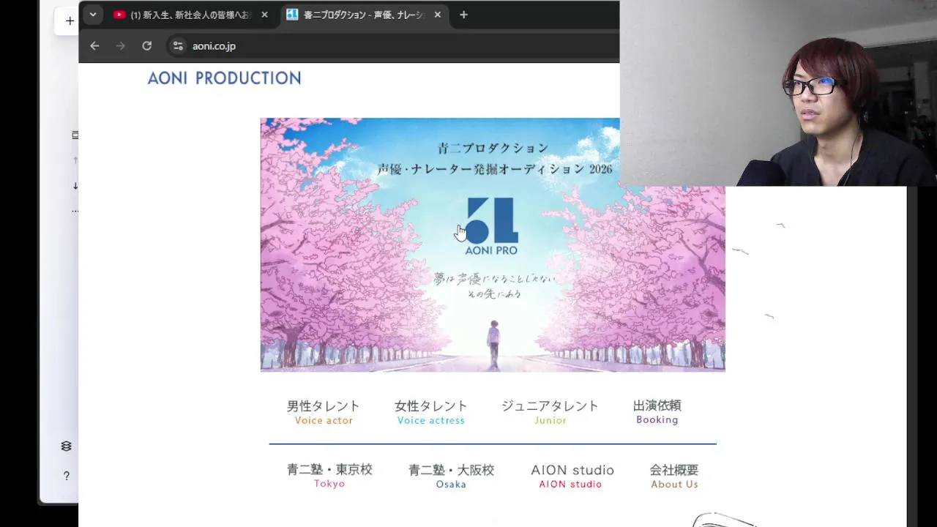Open 出演依頼 Booking page

[657, 411]
